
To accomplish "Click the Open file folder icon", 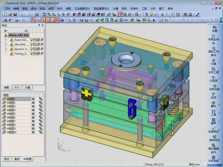I will [x=10, y=14].
